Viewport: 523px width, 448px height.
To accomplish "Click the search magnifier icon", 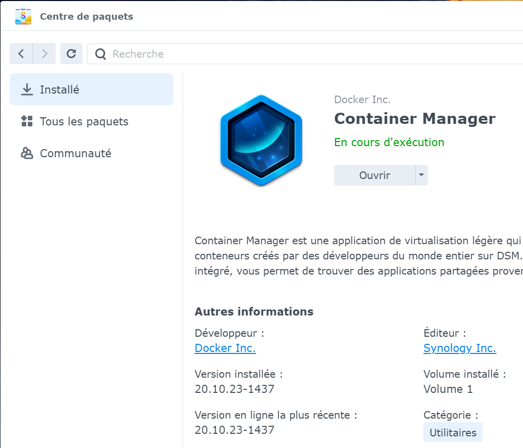I will click(101, 54).
